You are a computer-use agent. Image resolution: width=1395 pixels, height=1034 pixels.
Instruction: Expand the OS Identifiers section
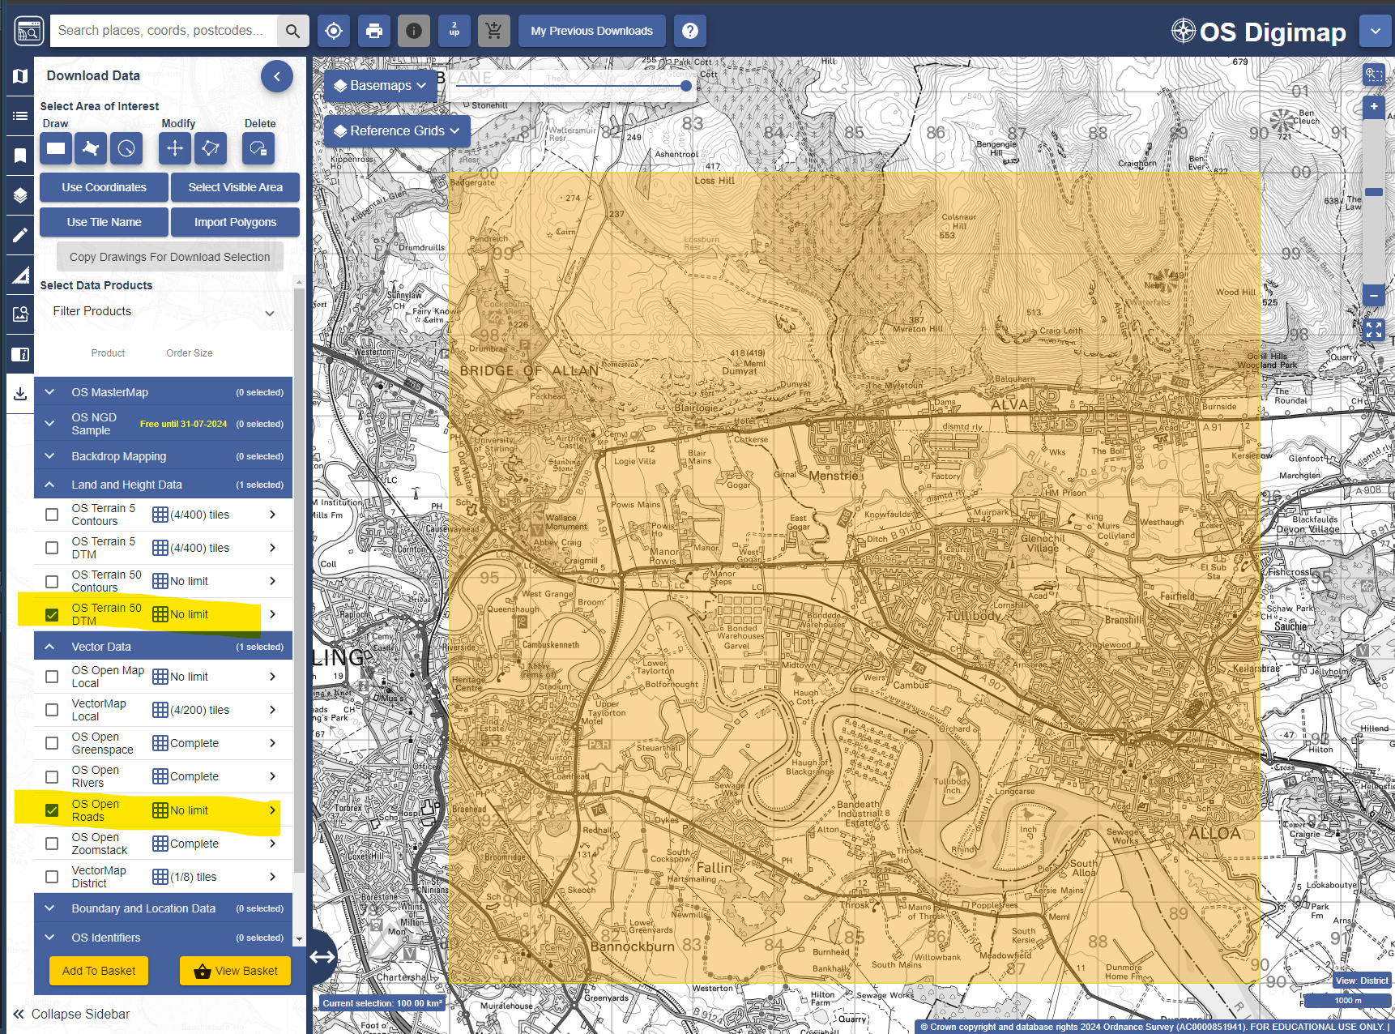click(163, 938)
